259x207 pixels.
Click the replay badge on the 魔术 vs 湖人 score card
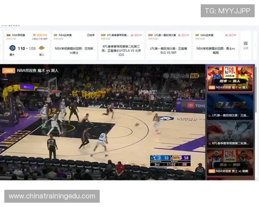pyautogui.click(x=40, y=35)
